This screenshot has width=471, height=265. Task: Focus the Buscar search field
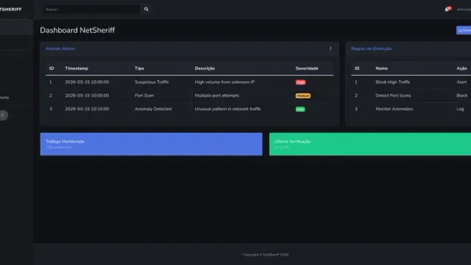[91, 10]
